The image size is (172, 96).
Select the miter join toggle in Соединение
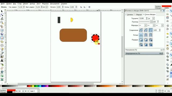tap(151, 30)
